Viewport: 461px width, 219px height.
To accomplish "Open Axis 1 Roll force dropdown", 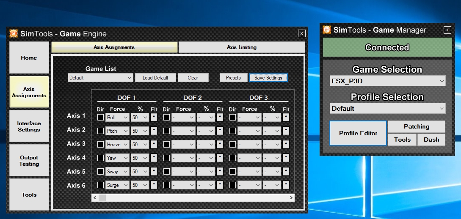I will [x=117, y=118].
